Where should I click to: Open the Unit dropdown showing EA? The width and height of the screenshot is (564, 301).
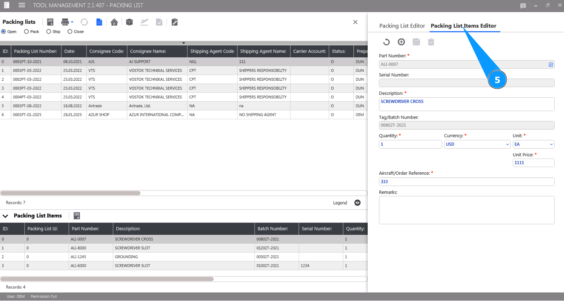tap(533, 144)
